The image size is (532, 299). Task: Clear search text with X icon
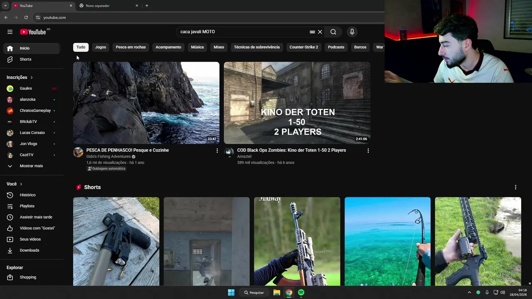(320, 32)
